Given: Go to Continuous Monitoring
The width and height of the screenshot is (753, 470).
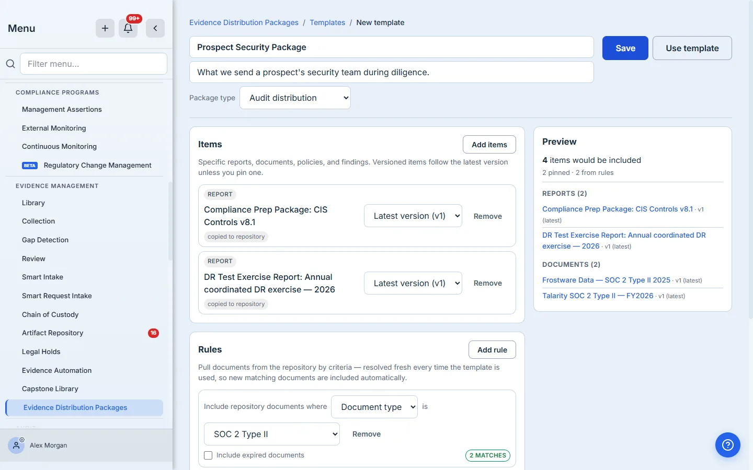Looking at the screenshot, I should (59, 147).
